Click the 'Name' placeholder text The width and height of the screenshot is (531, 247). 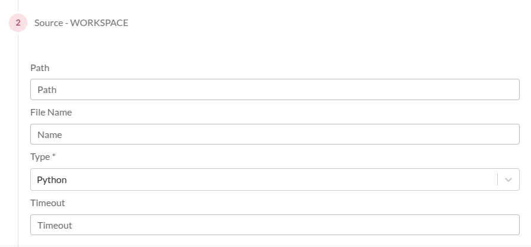coord(50,134)
